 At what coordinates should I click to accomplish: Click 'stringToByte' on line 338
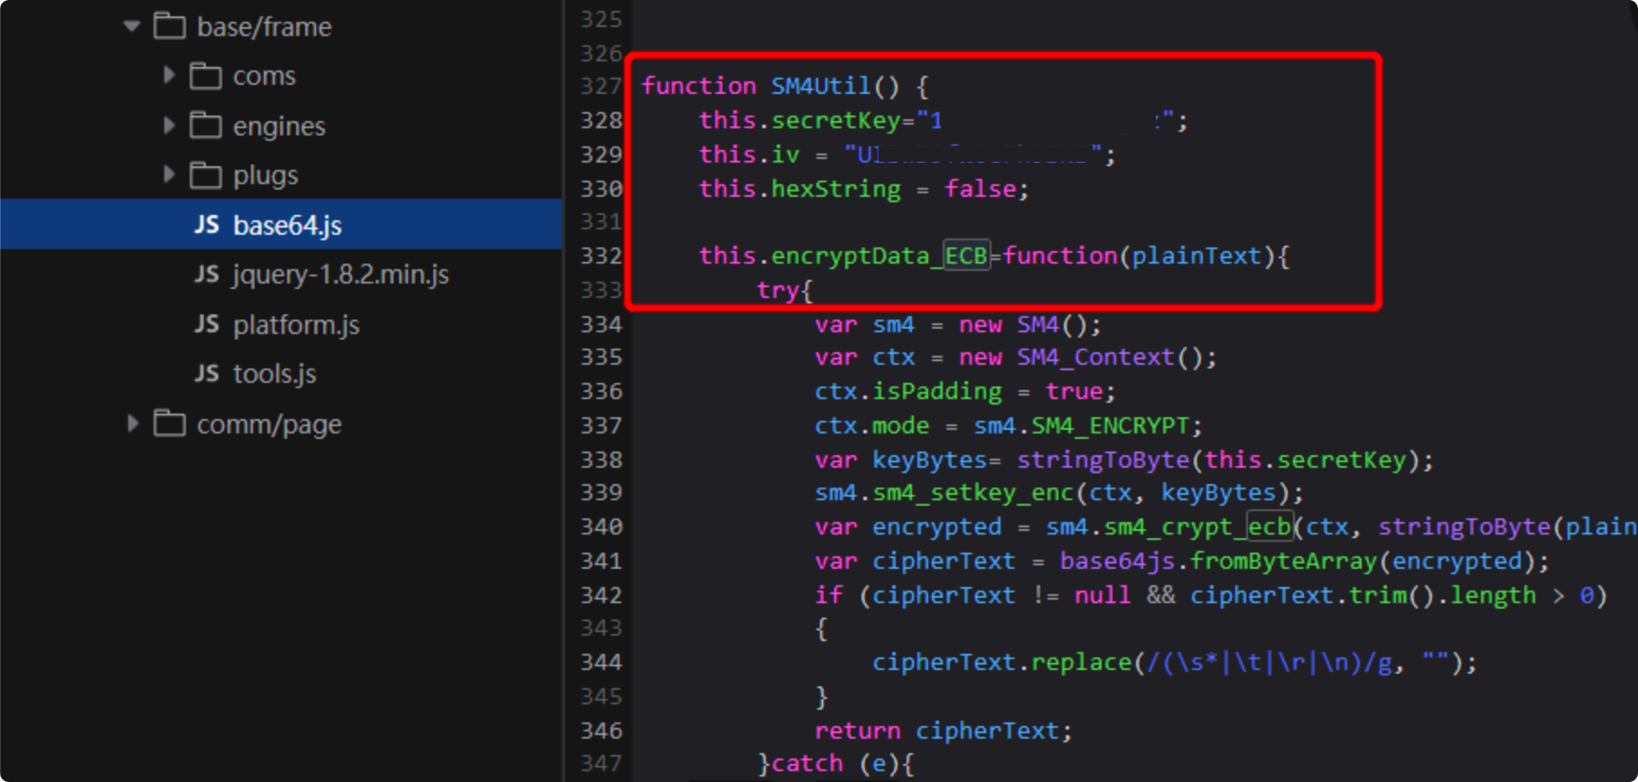[x=1103, y=460]
